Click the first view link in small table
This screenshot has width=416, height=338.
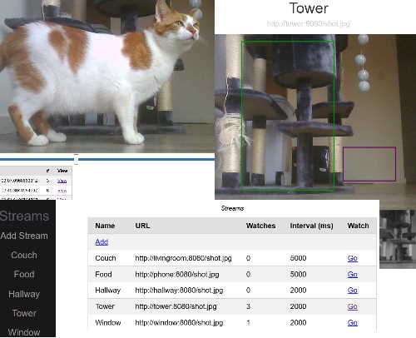click(x=62, y=181)
